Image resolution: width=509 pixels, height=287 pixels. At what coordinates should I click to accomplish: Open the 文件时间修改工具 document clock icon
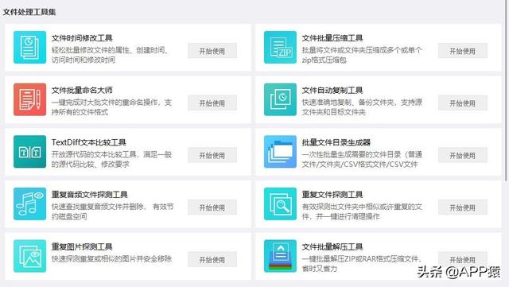[30, 48]
